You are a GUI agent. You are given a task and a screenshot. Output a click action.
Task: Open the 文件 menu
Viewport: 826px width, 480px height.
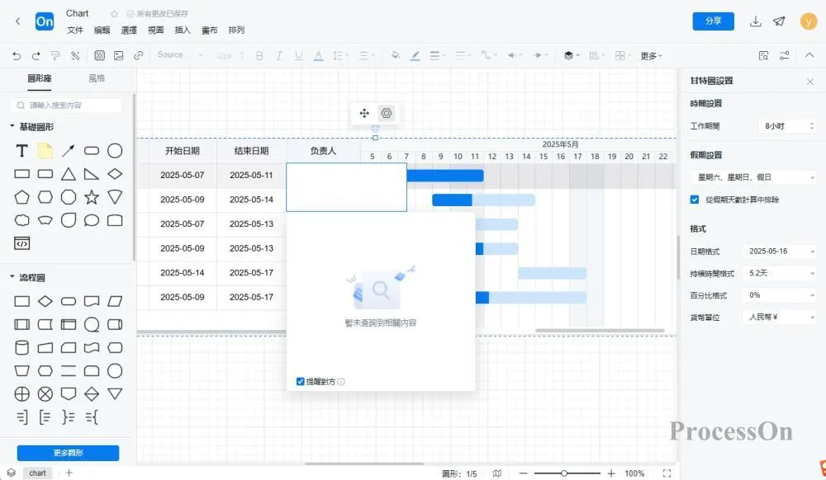75,30
